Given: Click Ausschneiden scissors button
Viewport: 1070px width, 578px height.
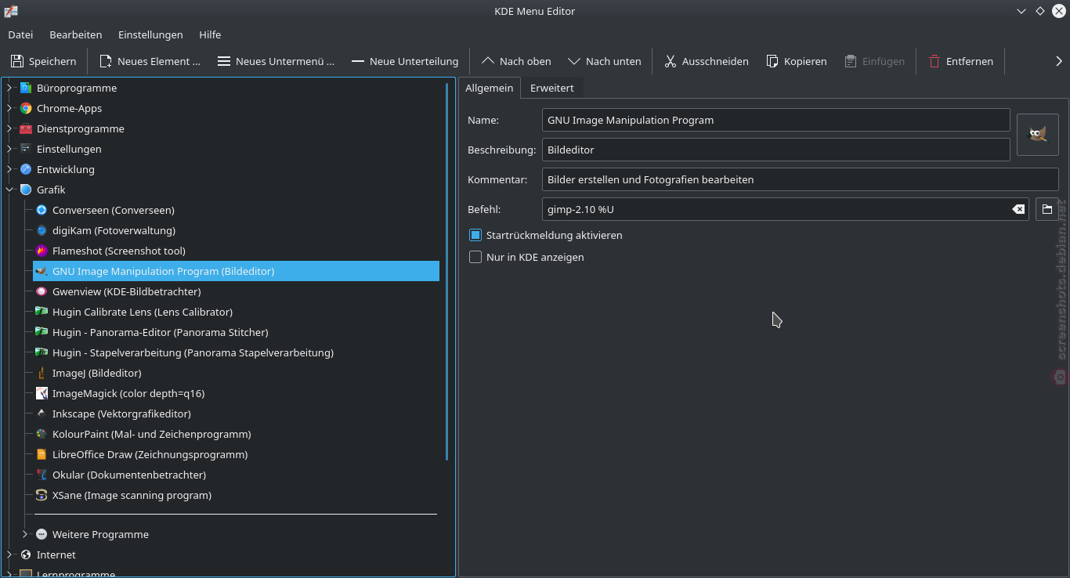Looking at the screenshot, I should click(707, 61).
